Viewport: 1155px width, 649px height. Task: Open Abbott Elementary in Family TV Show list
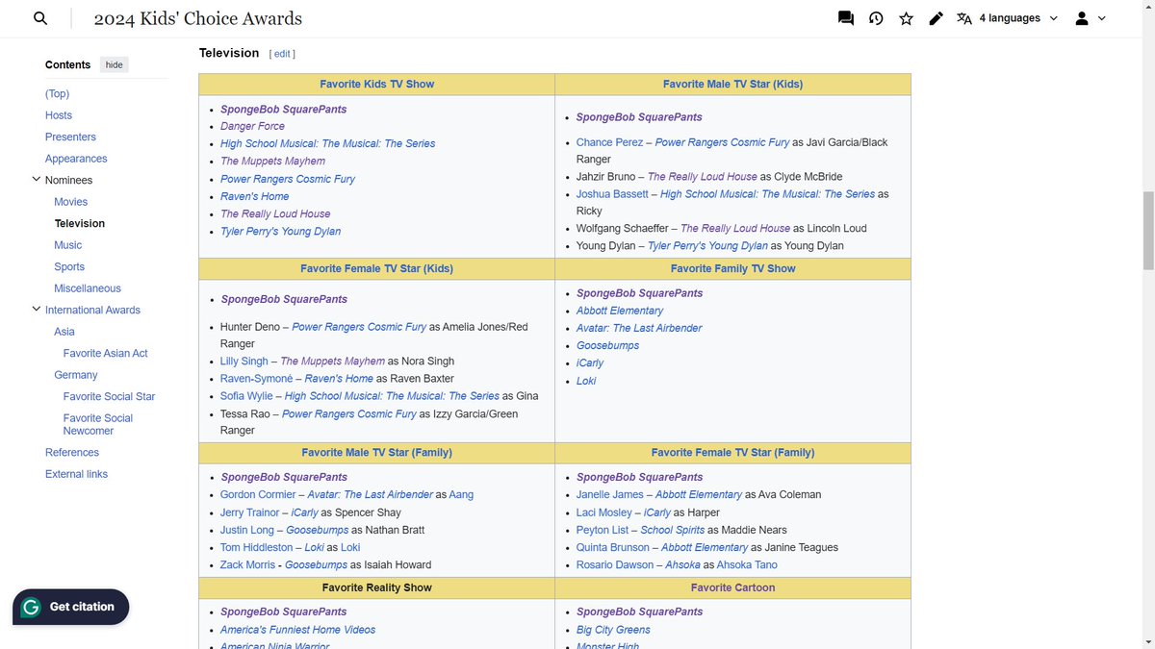(620, 311)
